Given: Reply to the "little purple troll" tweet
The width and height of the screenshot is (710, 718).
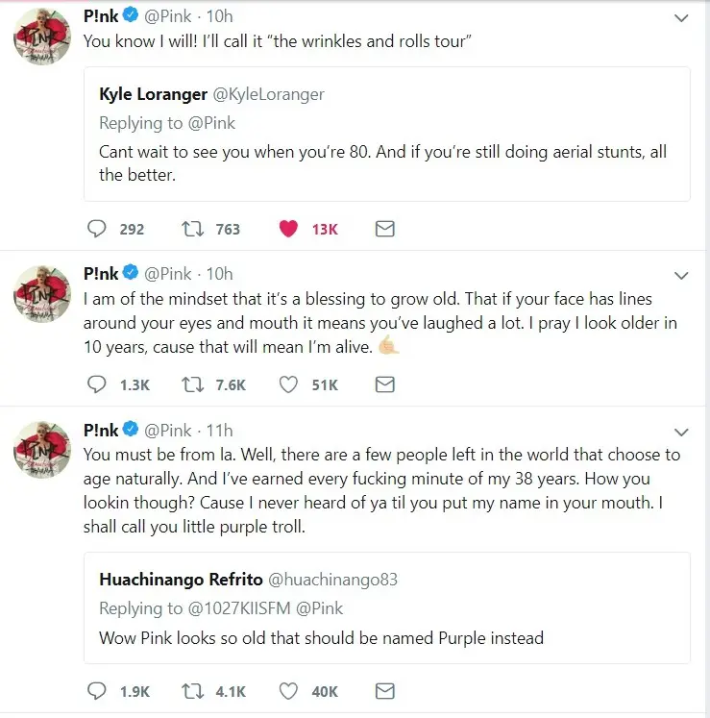Looking at the screenshot, I should click(97, 691).
